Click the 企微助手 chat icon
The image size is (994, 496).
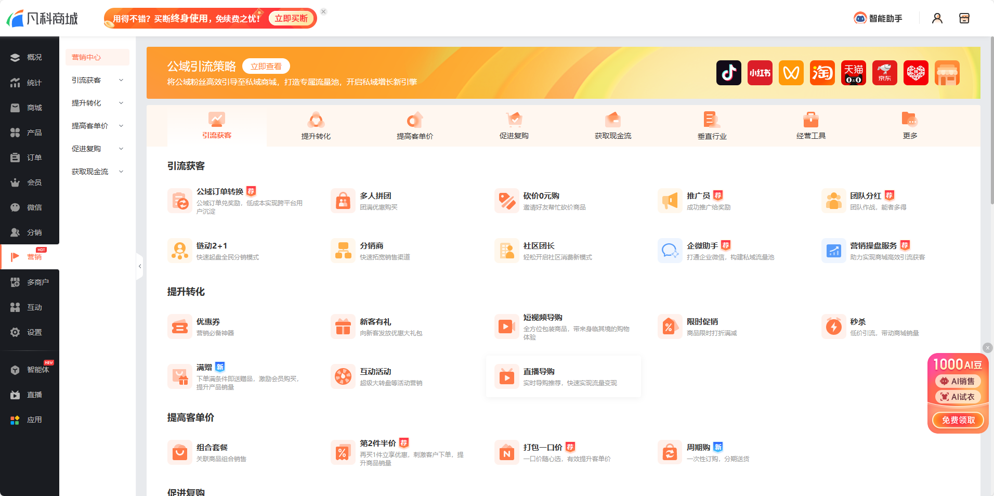click(x=670, y=251)
